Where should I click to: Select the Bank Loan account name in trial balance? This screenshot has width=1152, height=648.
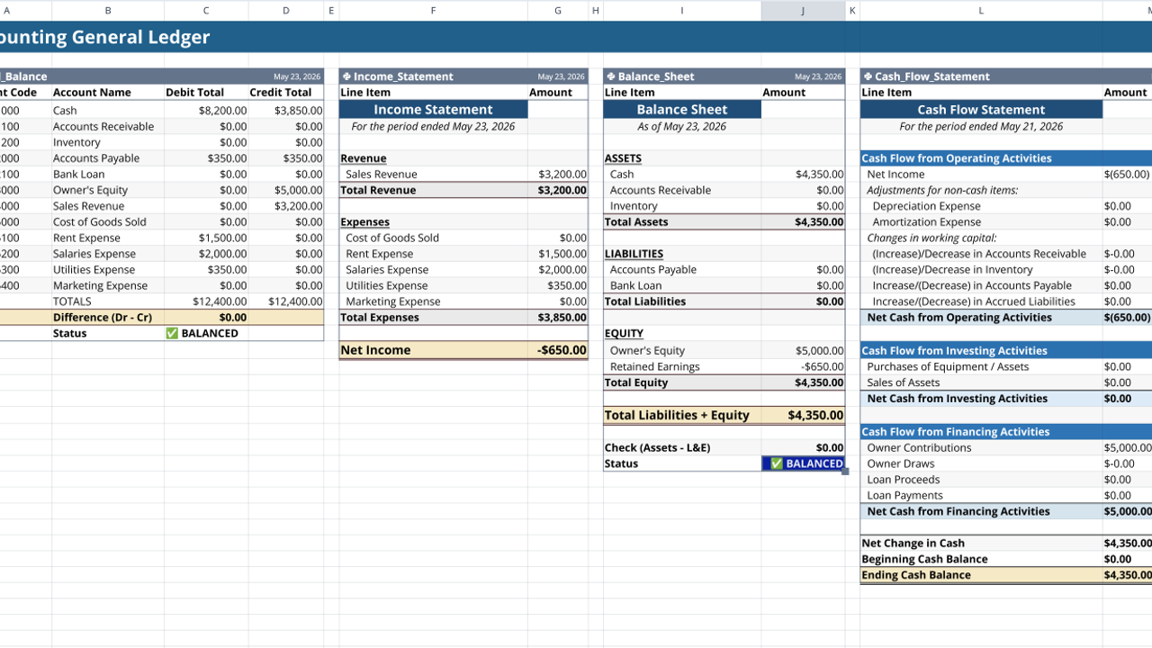pyautogui.click(x=108, y=175)
